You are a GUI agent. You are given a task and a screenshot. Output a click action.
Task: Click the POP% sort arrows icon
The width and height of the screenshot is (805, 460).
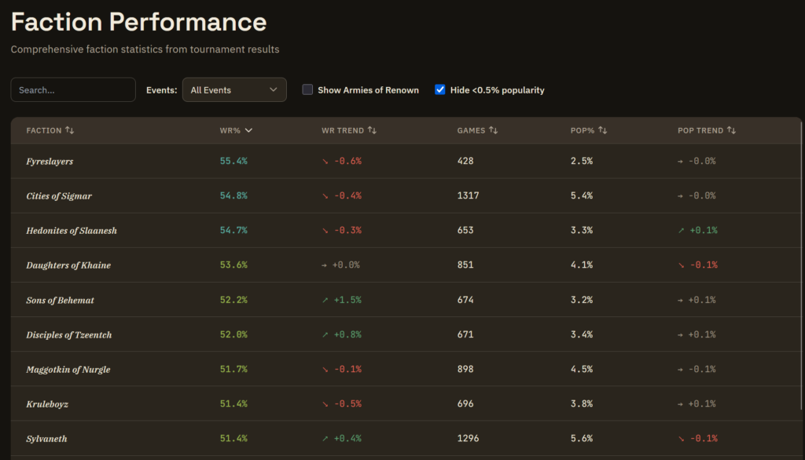(603, 130)
